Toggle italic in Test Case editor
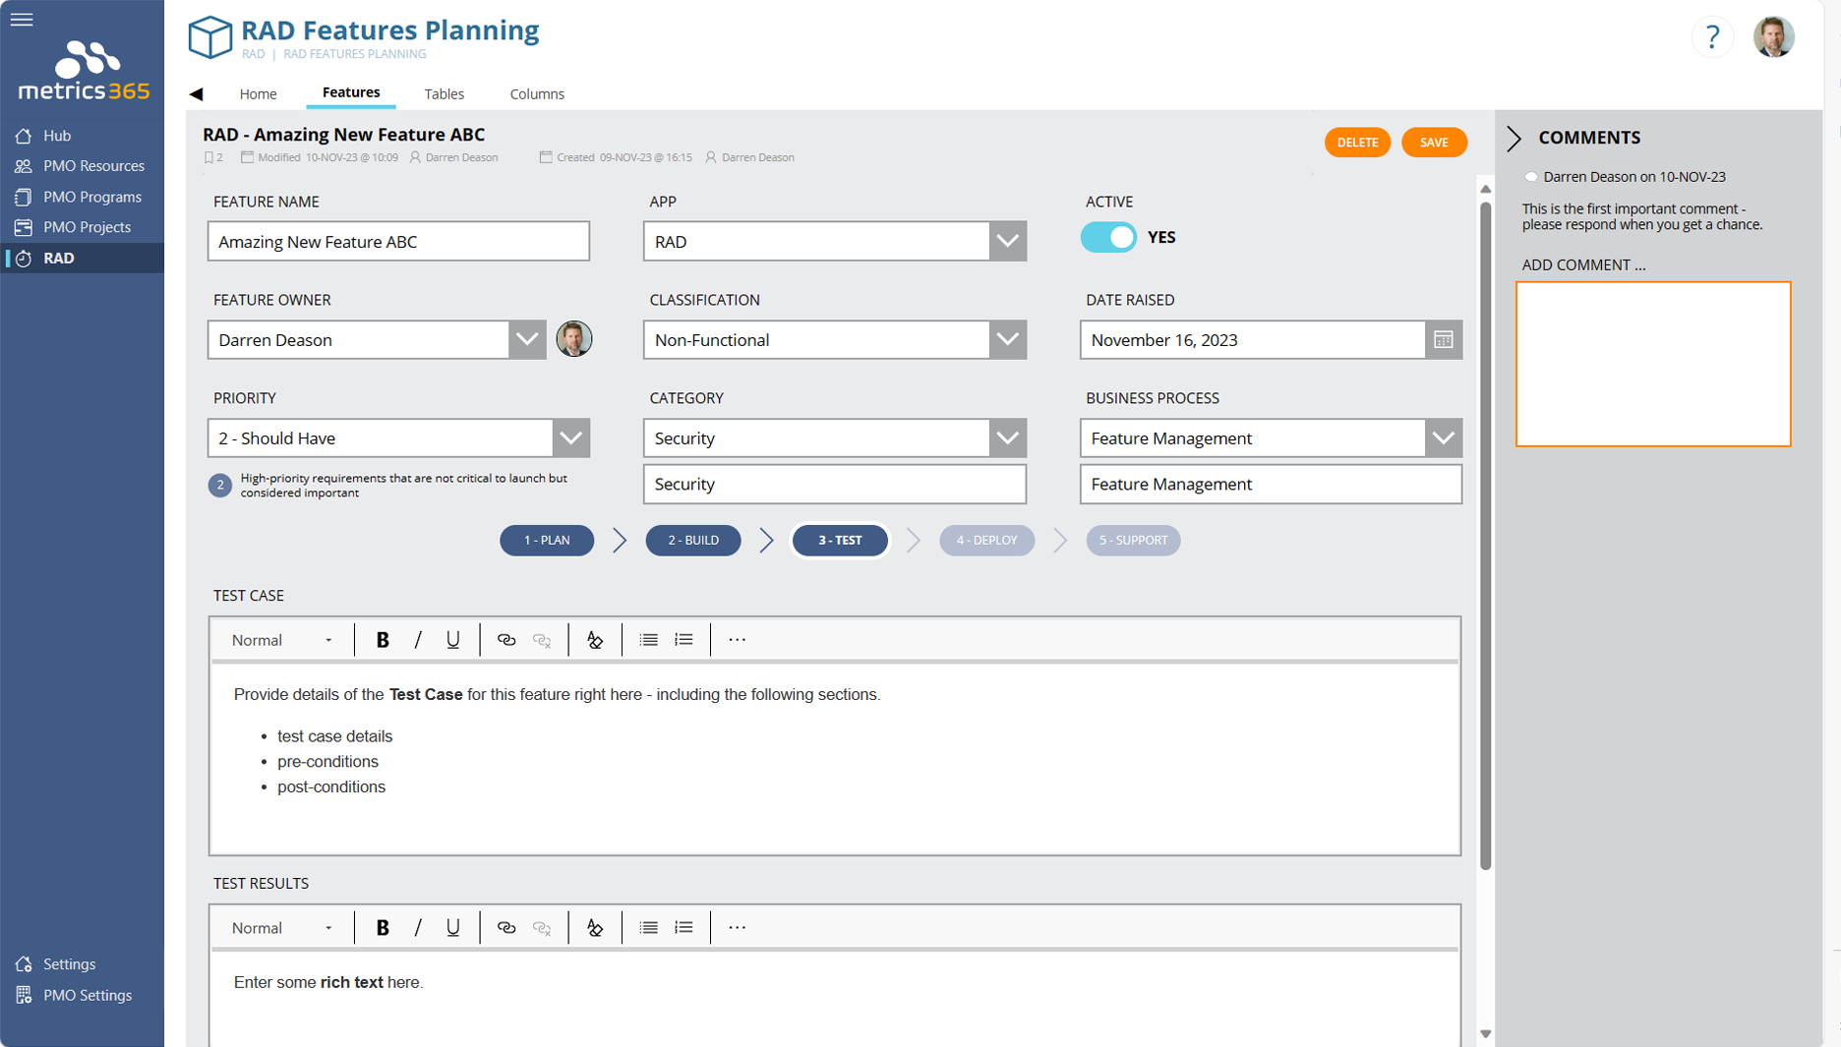This screenshot has width=1841, height=1047. coord(418,640)
